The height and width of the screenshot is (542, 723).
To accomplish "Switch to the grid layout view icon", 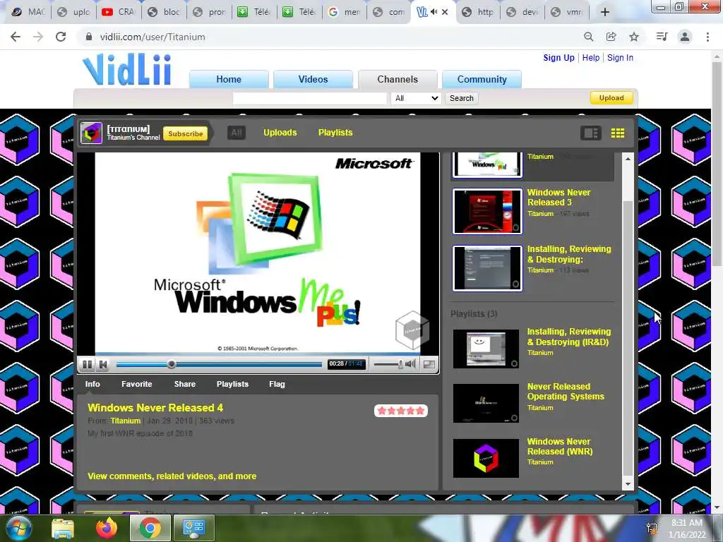I will (x=618, y=133).
